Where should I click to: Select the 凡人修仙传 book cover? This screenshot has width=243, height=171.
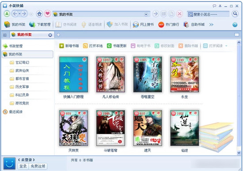pyautogui.click(x=110, y=74)
